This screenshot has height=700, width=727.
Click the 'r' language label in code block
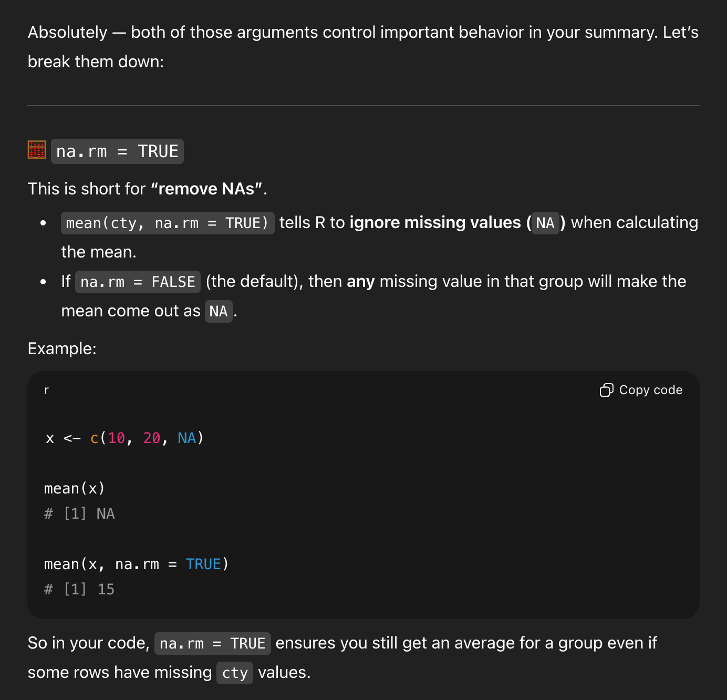click(x=47, y=390)
